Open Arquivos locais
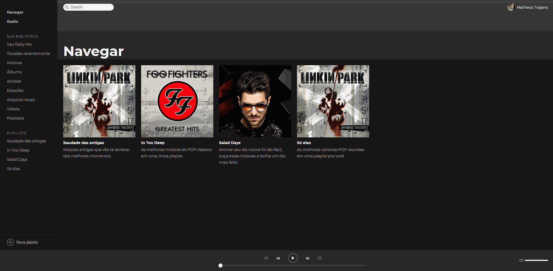This screenshot has width=553, height=271. click(x=21, y=100)
